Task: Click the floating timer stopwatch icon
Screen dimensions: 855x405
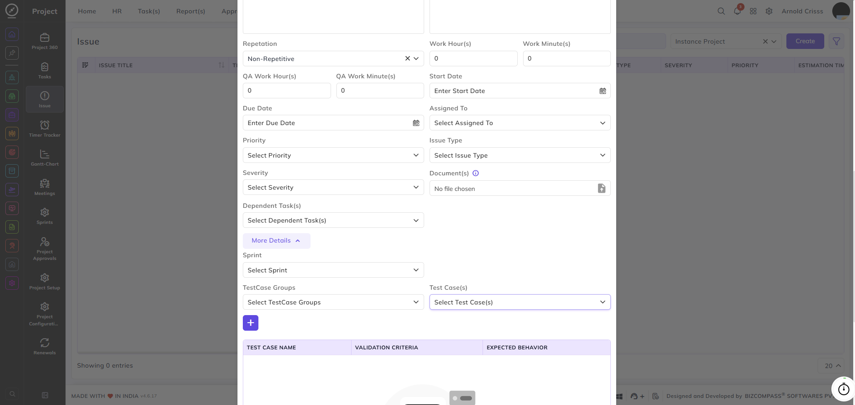Action: coord(843,389)
